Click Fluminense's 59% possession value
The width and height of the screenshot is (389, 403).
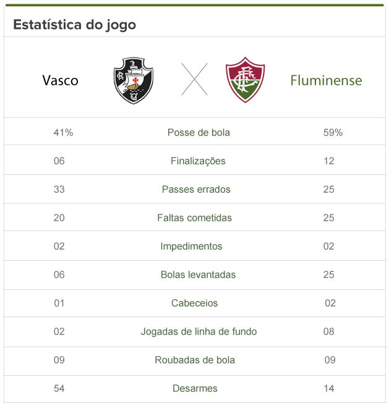tap(333, 132)
